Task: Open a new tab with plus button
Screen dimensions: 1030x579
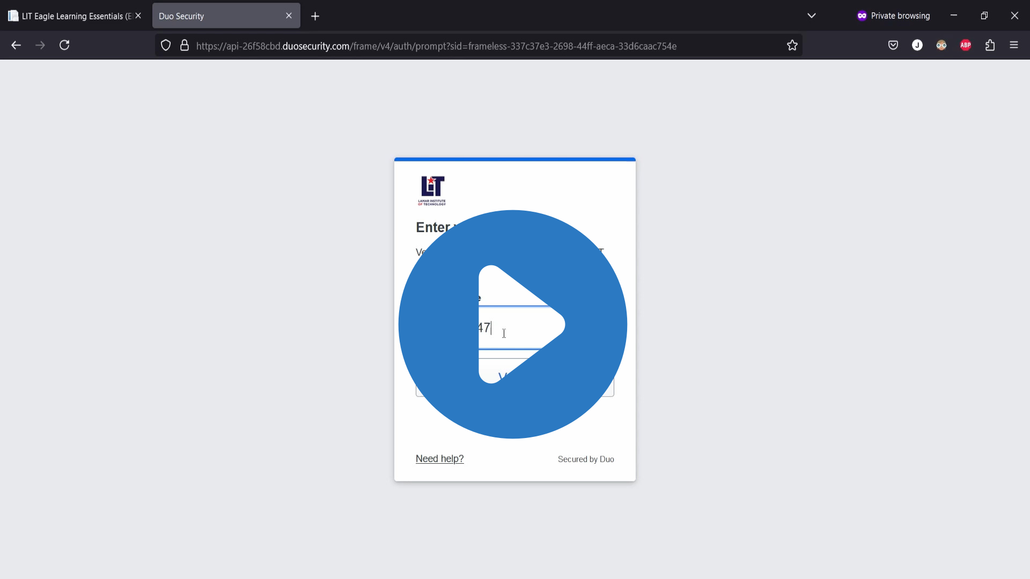Action: [315, 16]
